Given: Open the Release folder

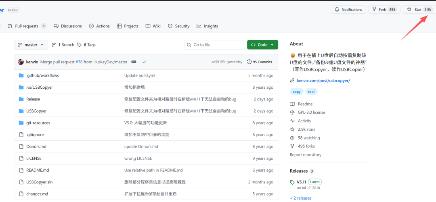Looking at the screenshot, I should tap(33, 99).
